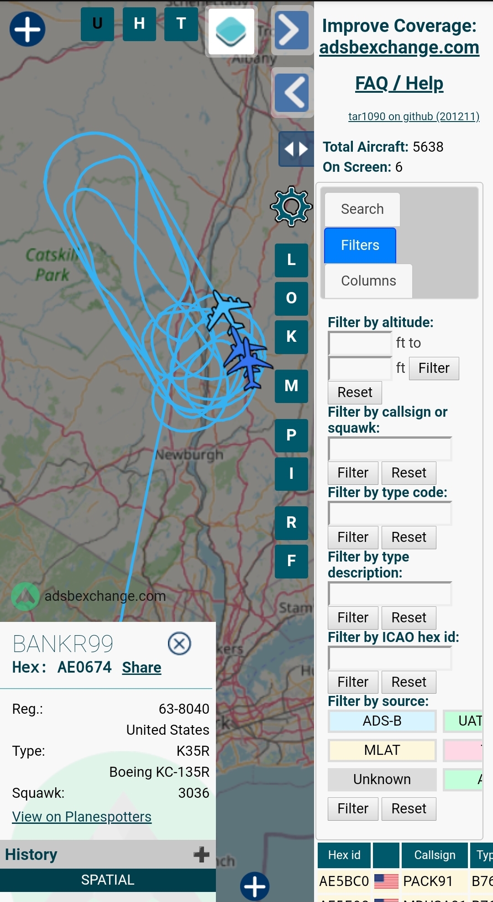
Task: Toggle the M map button
Action: pos(291,386)
